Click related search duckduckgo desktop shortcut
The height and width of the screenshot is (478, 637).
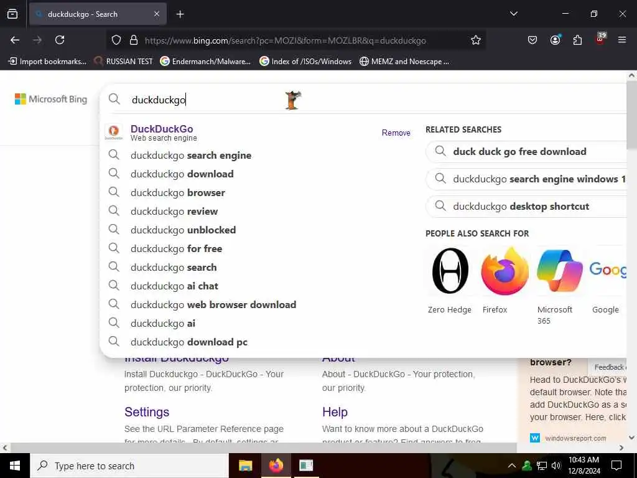coord(526,207)
